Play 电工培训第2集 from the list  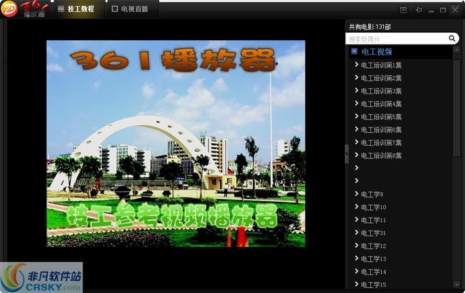[381, 78]
